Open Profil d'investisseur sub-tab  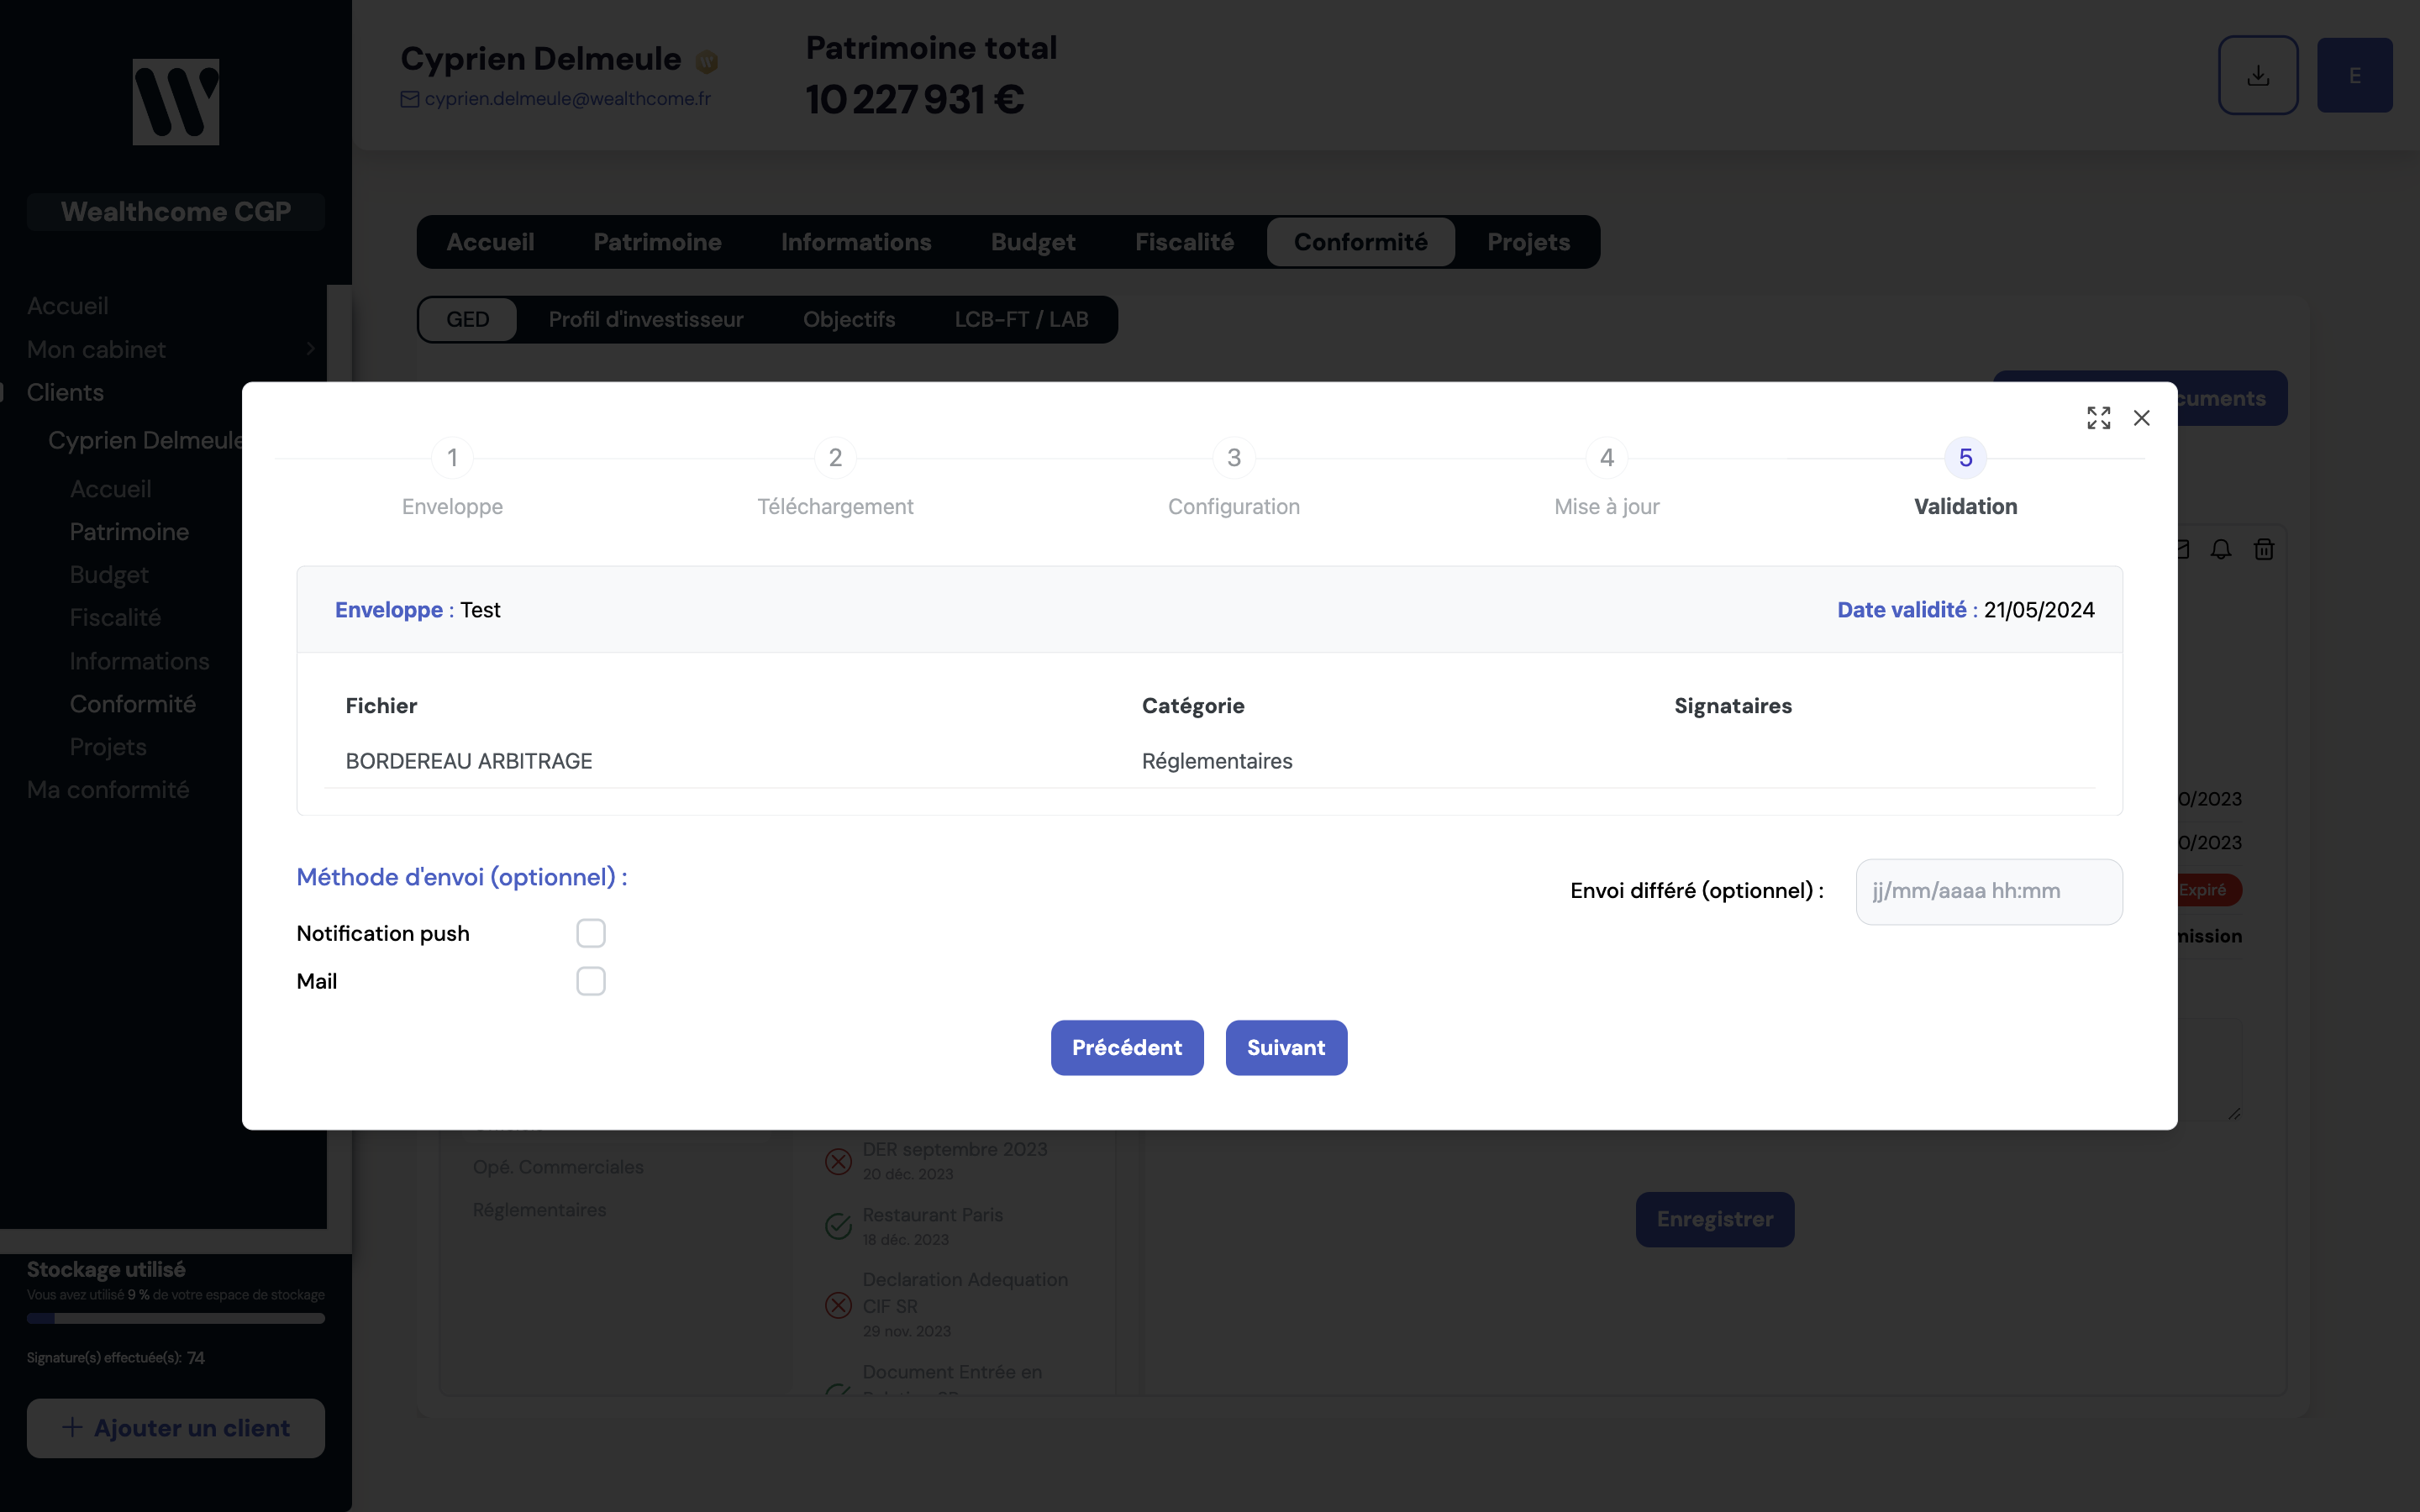coord(646,319)
